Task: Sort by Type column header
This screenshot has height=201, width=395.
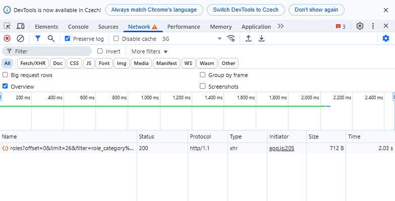Action: [x=247, y=137]
